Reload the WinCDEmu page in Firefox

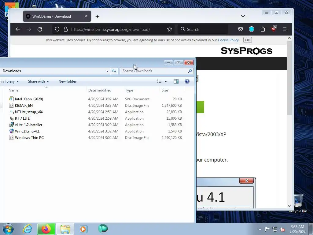click(40, 29)
